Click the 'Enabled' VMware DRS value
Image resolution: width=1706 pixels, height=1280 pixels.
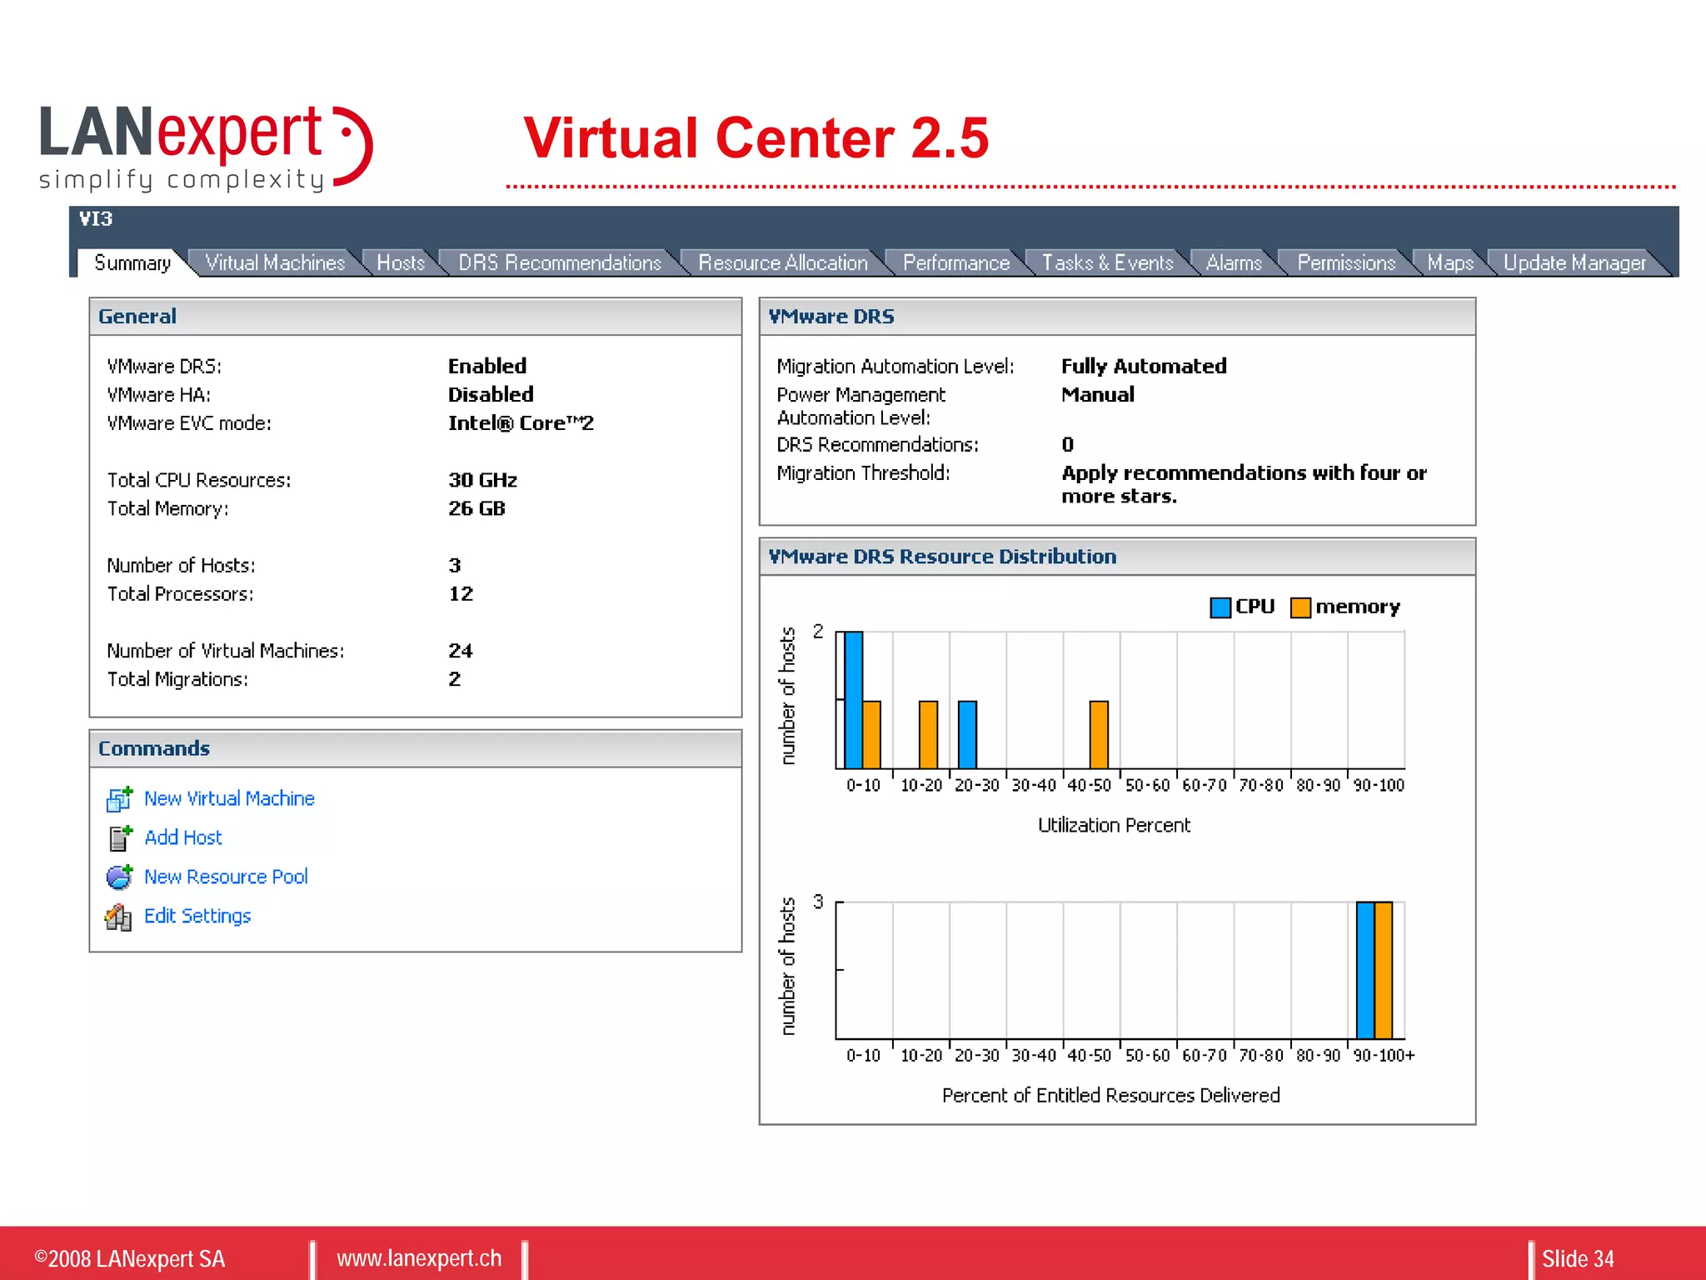pos(487,366)
